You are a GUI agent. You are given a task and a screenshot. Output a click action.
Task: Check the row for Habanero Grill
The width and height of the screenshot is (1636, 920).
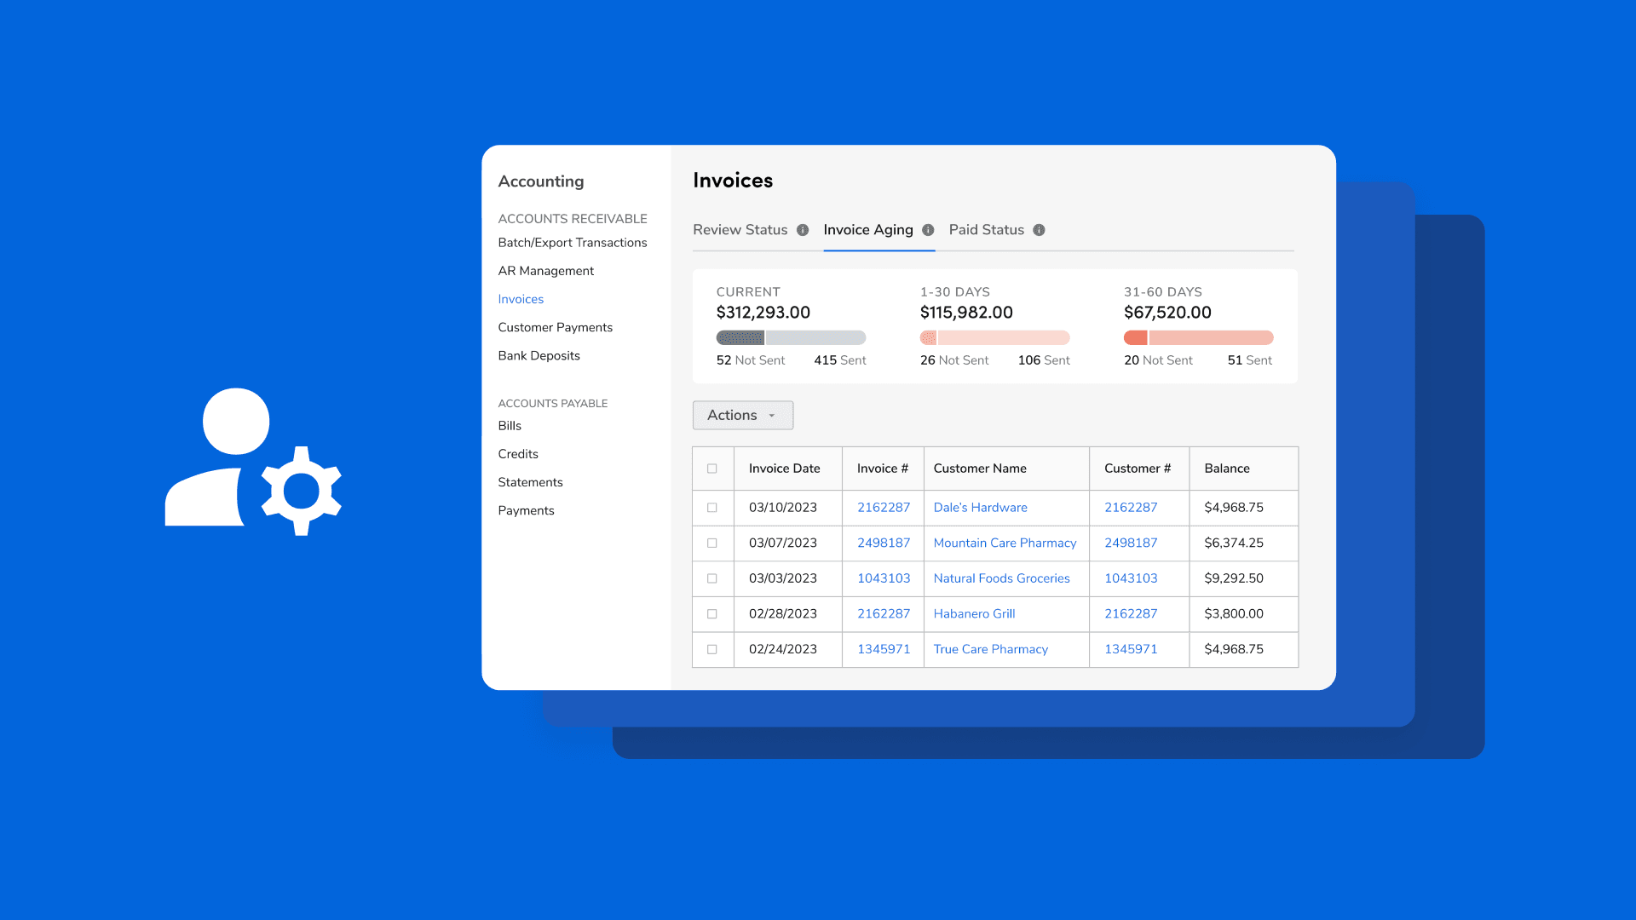(x=712, y=613)
